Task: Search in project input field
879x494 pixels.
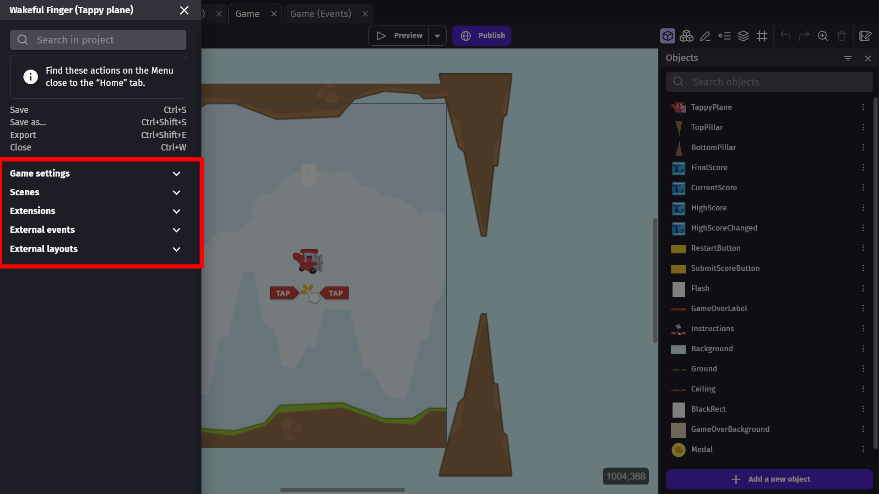Action: [98, 40]
